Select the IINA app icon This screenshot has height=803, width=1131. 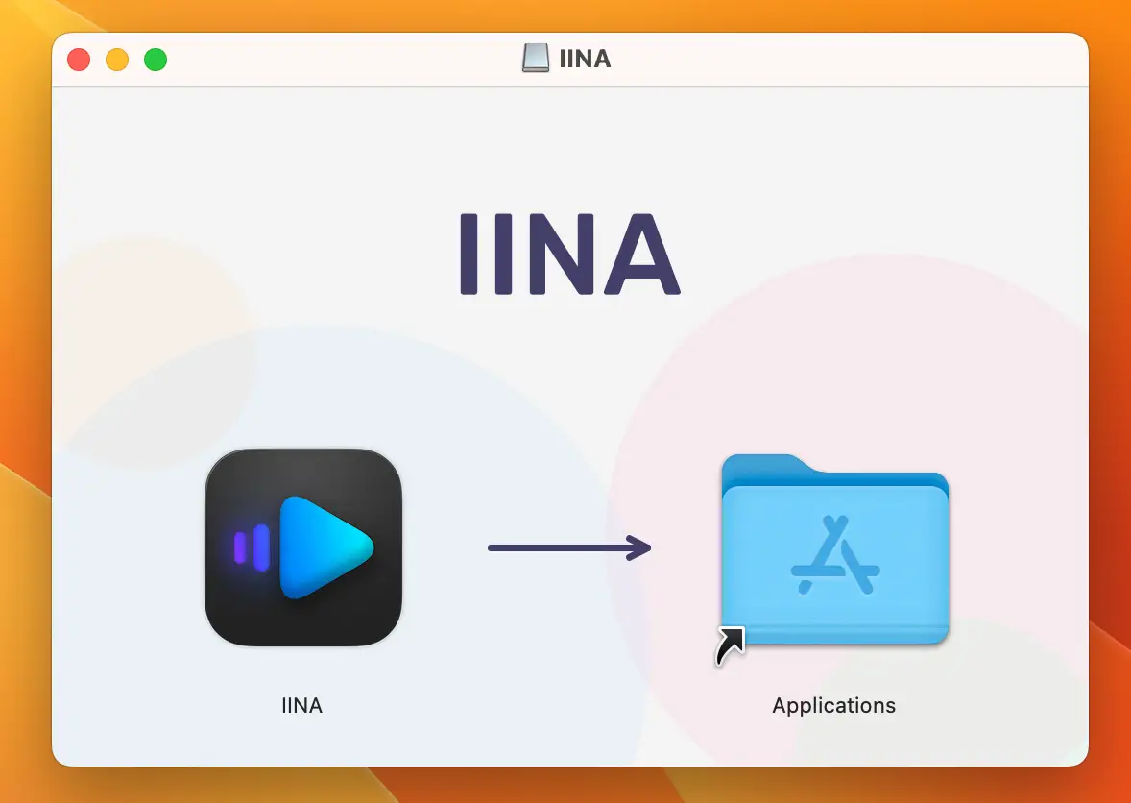tap(303, 547)
